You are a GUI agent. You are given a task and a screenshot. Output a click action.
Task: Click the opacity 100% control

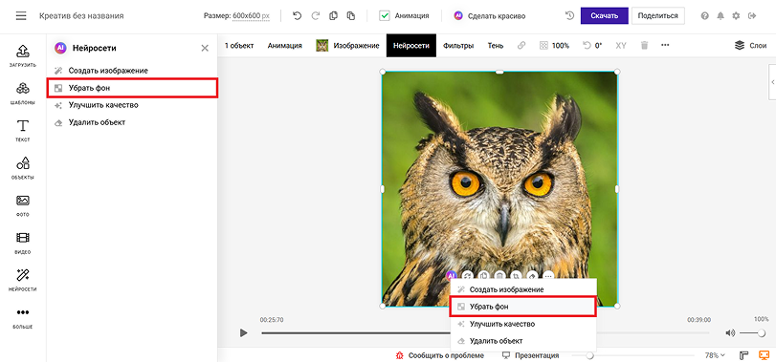point(554,46)
